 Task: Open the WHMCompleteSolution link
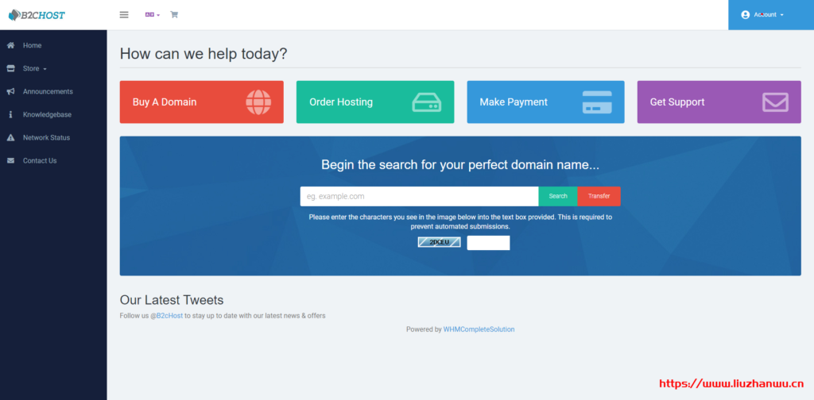click(479, 329)
